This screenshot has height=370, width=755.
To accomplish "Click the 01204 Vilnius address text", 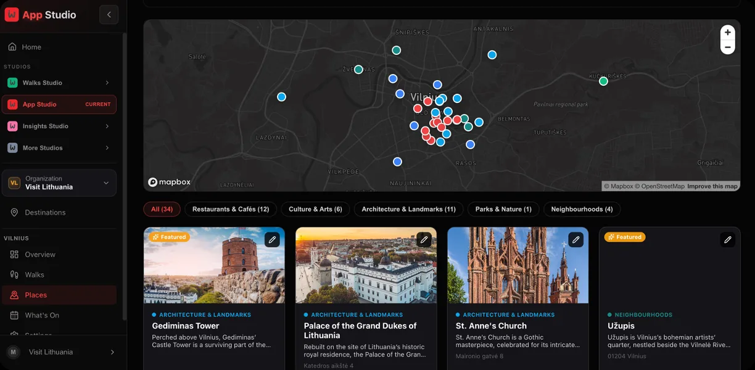I will click(x=627, y=356).
